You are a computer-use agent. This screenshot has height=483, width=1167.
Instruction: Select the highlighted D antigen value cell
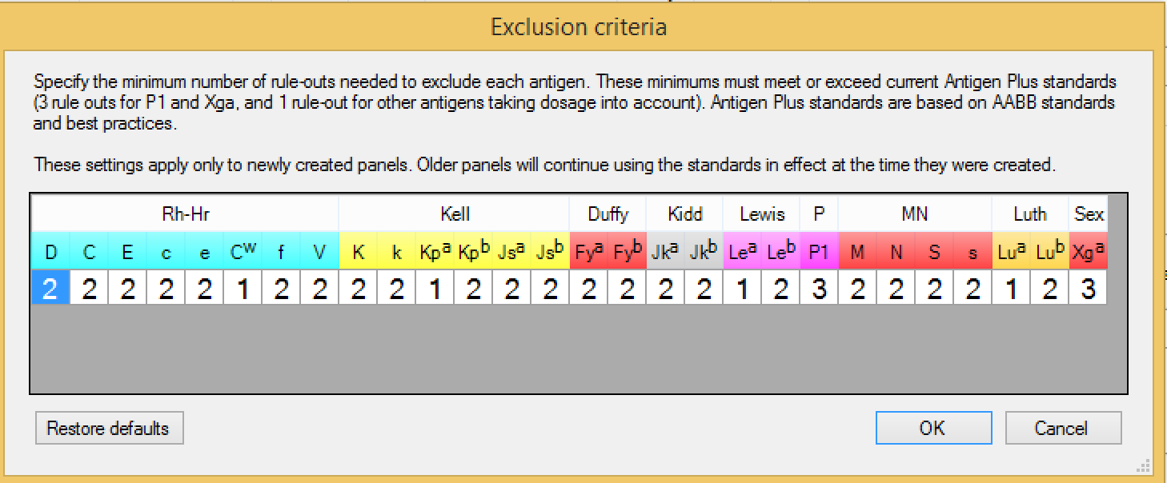pos(50,288)
